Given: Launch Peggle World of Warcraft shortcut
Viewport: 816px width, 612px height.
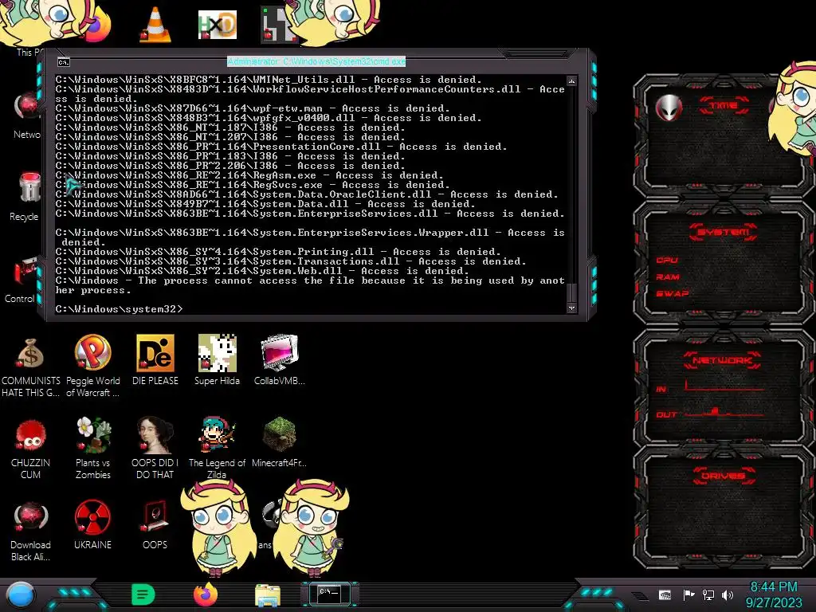Looking at the screenshot, I should [x=92, y=367].
